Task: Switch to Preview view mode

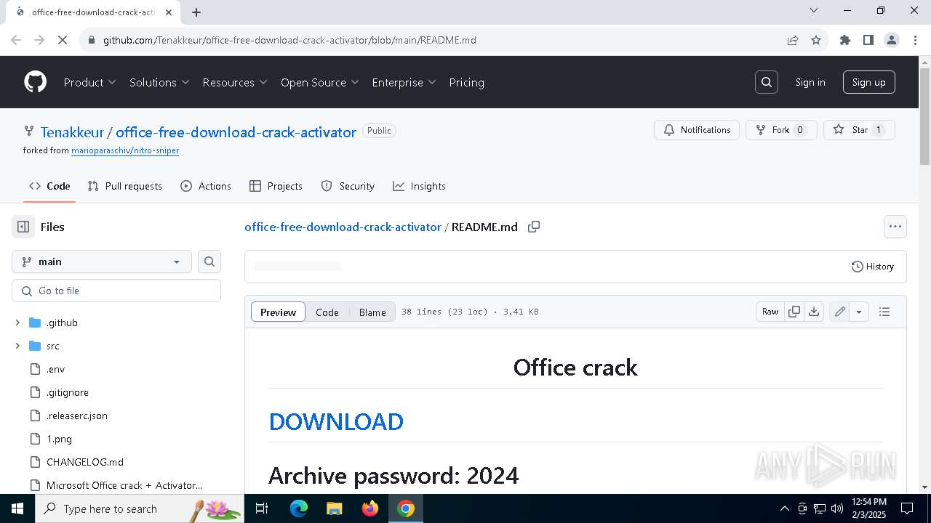Action: (x=278, y=312)
